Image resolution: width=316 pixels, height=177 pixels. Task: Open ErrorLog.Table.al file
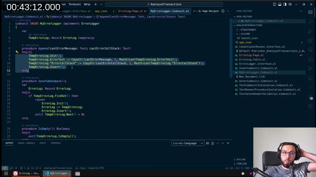(252, 60)
